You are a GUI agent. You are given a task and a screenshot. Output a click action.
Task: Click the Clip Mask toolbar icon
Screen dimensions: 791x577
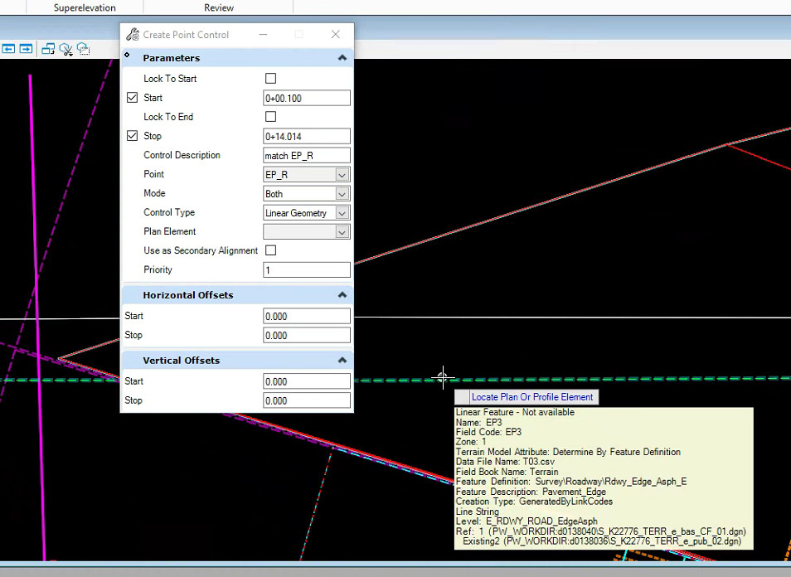tap(84, 49)
